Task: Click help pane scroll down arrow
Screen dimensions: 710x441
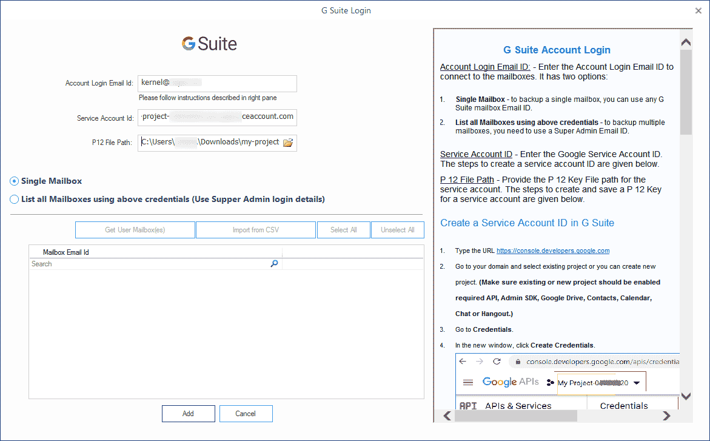Action: tap(686, 396)
